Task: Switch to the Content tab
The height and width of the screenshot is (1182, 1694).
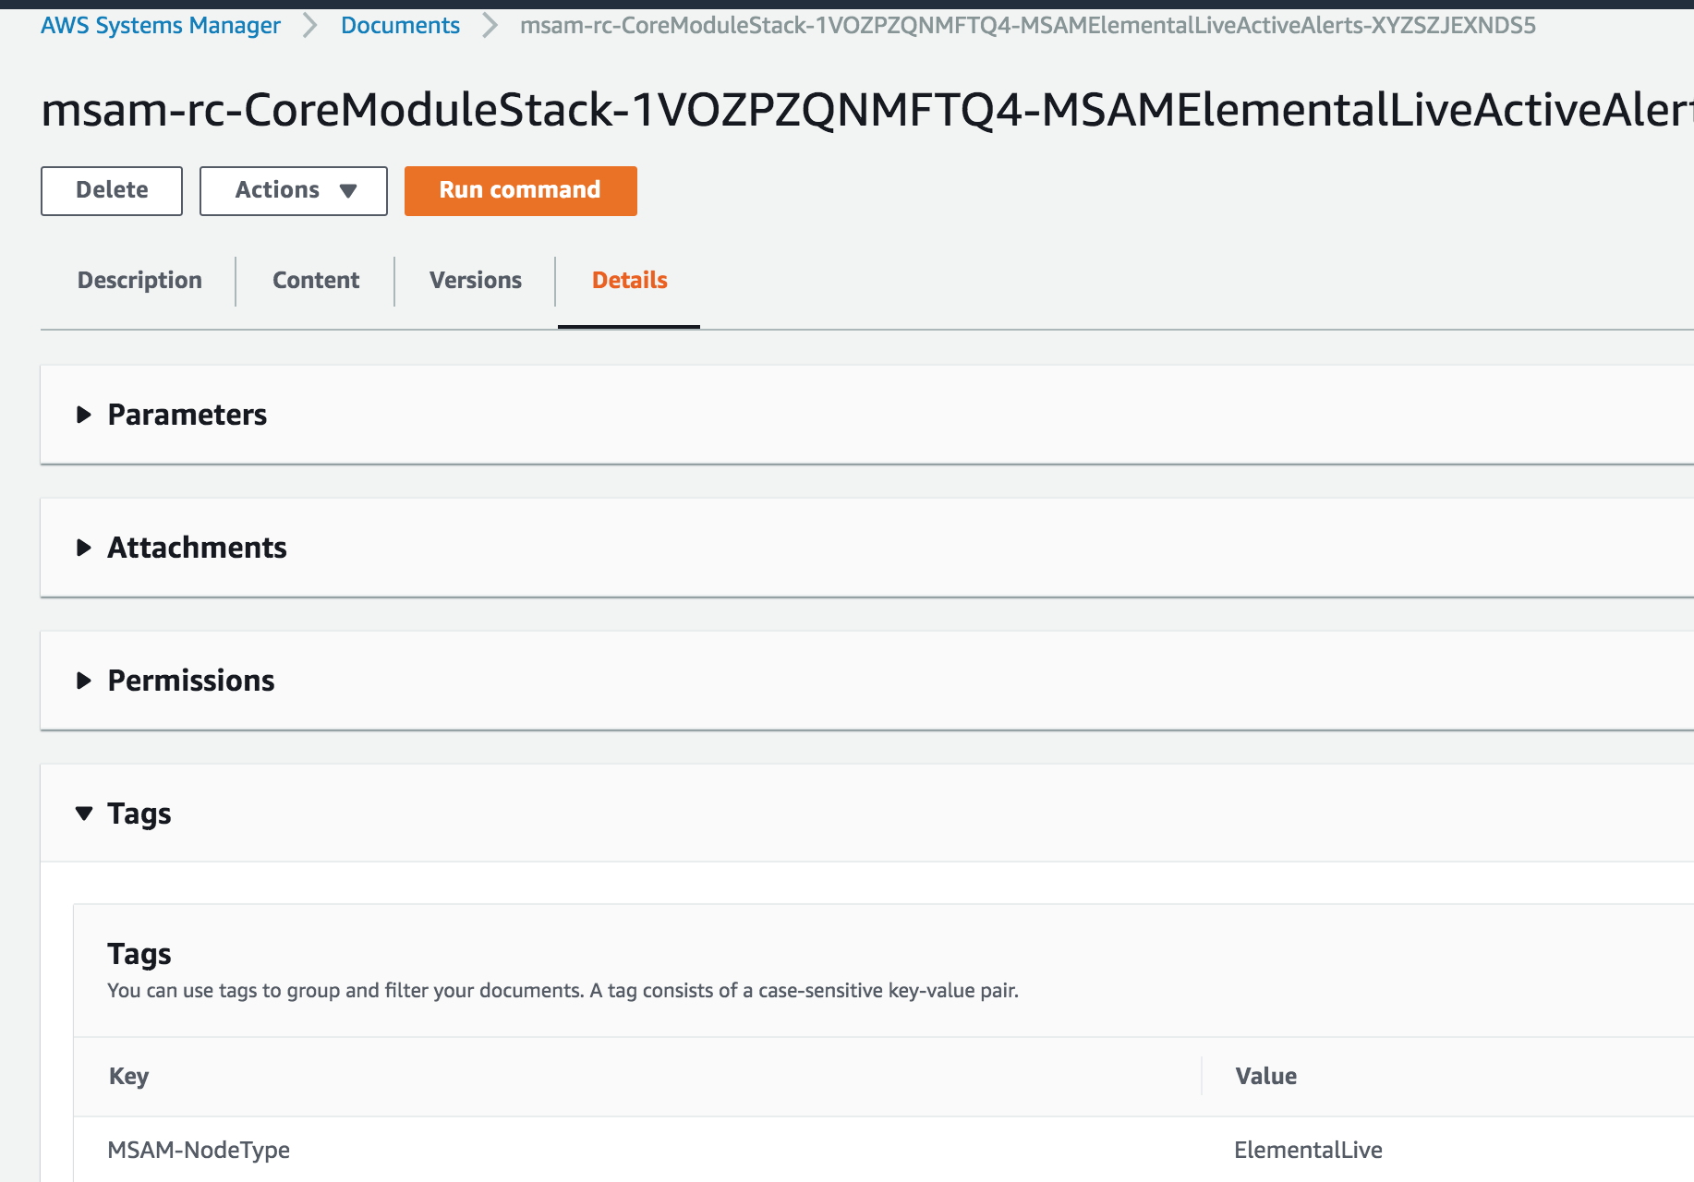Action: click(x=316, y=280)
